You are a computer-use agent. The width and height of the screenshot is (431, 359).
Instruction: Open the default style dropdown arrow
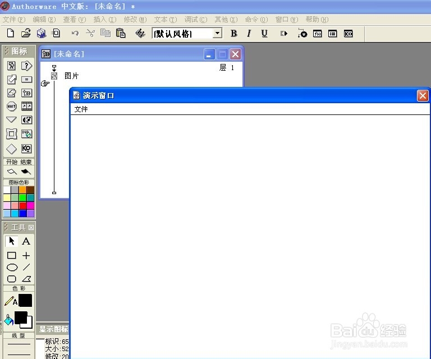tap(217, 33)
